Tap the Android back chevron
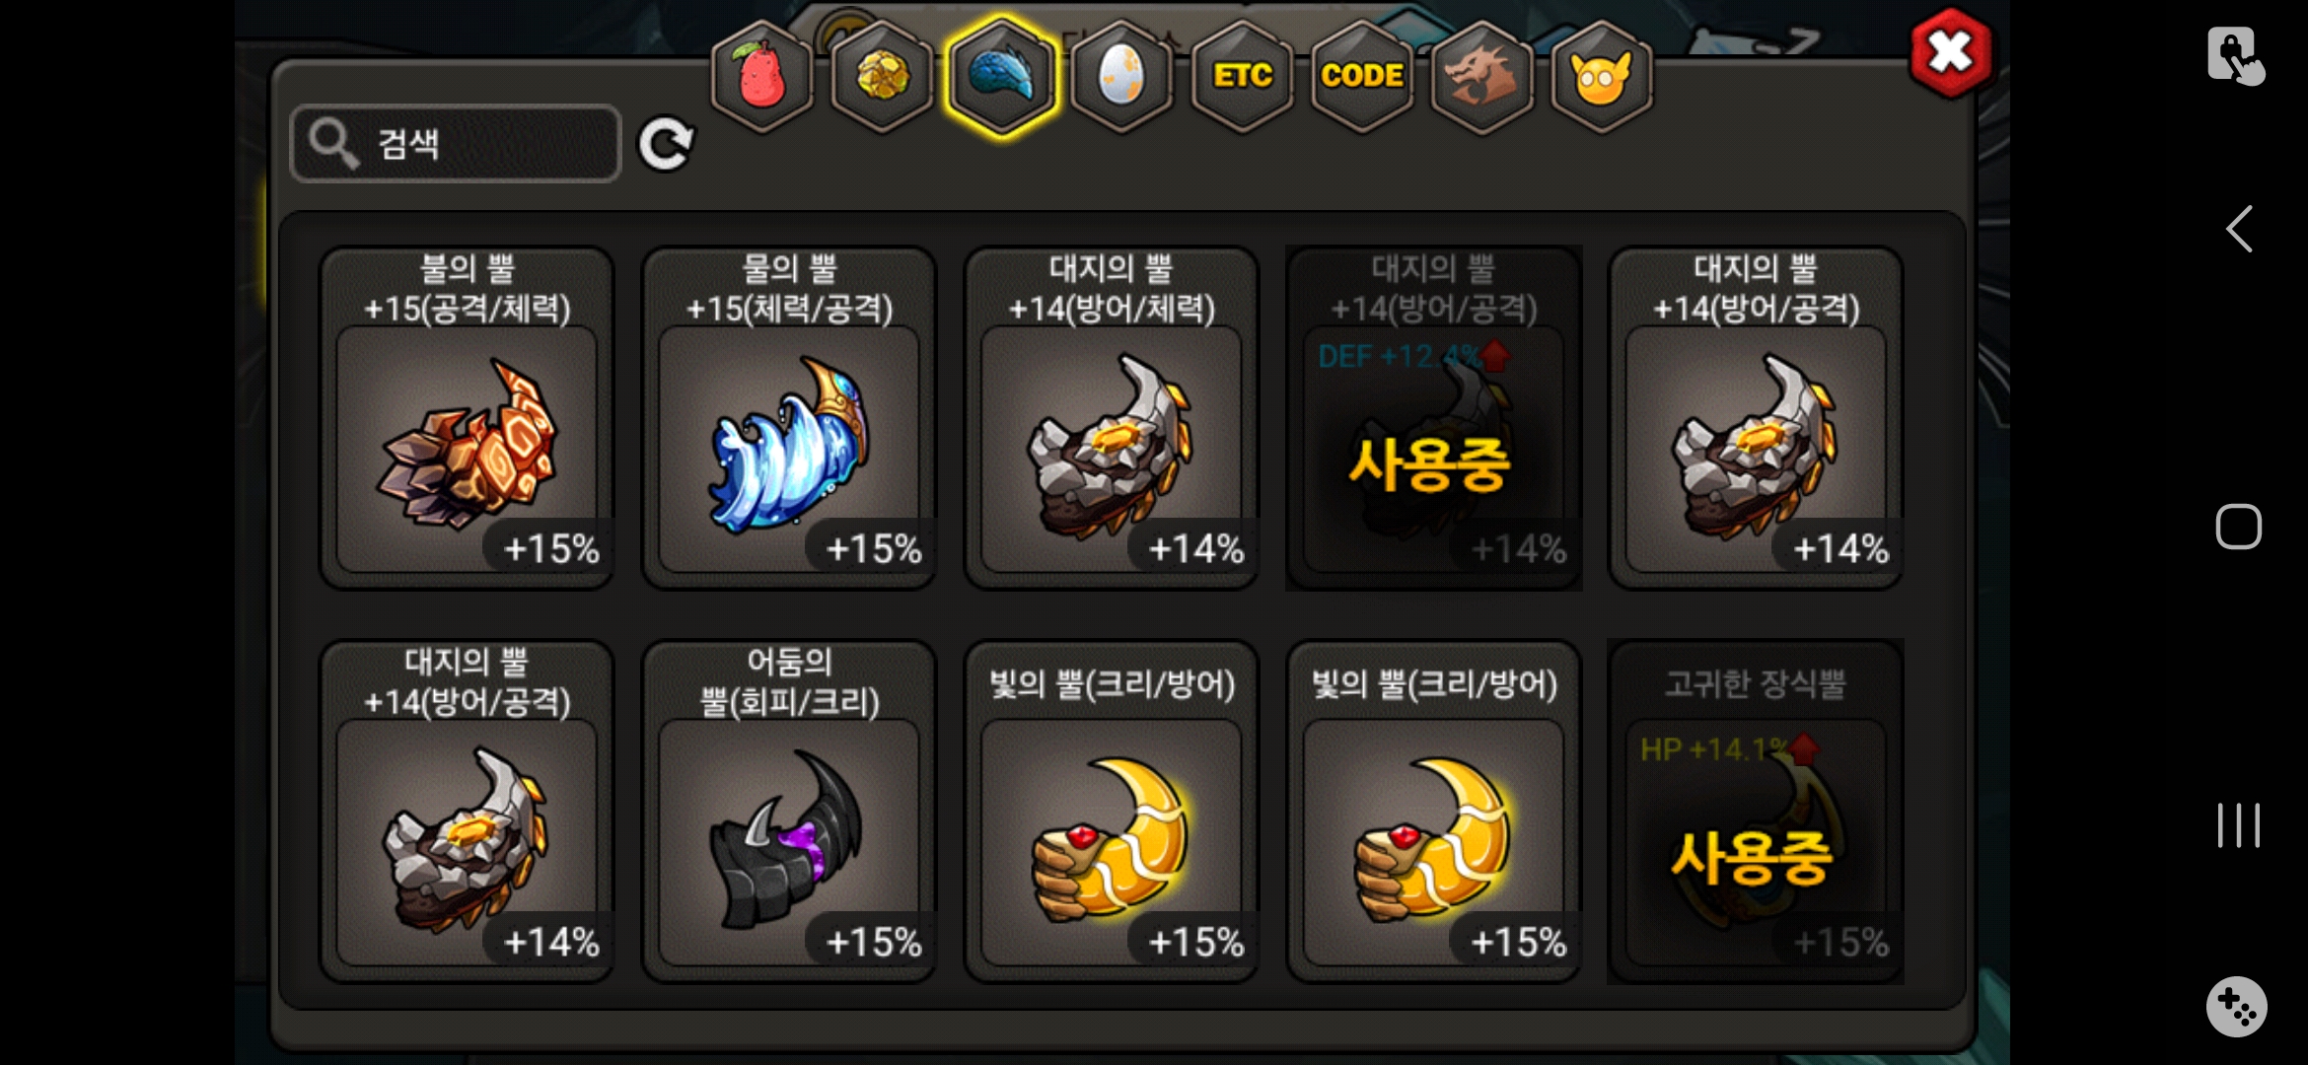 pos(2239,230)
